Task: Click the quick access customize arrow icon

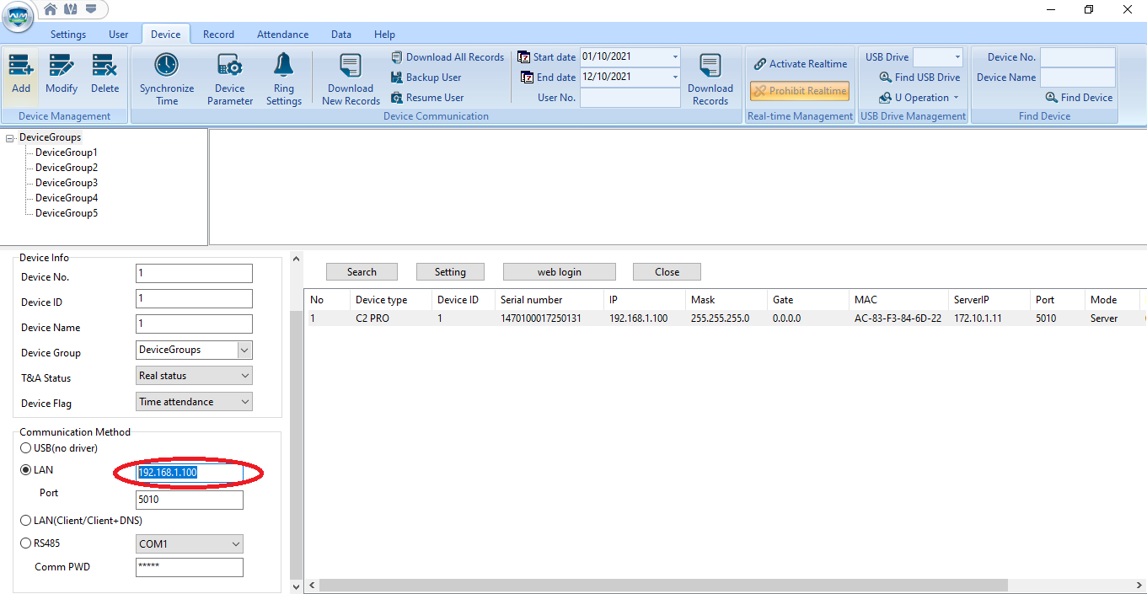Action: [x=91, y=9]
